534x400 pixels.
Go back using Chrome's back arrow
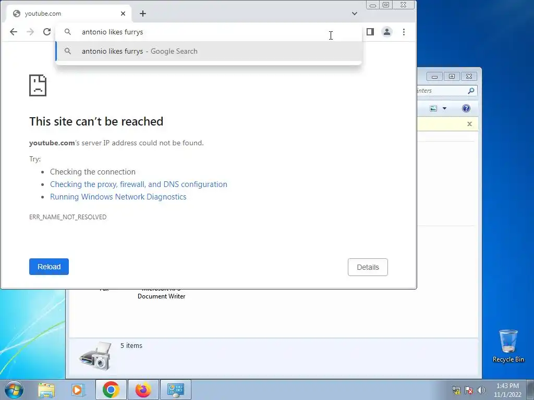[x=13, y=32]
